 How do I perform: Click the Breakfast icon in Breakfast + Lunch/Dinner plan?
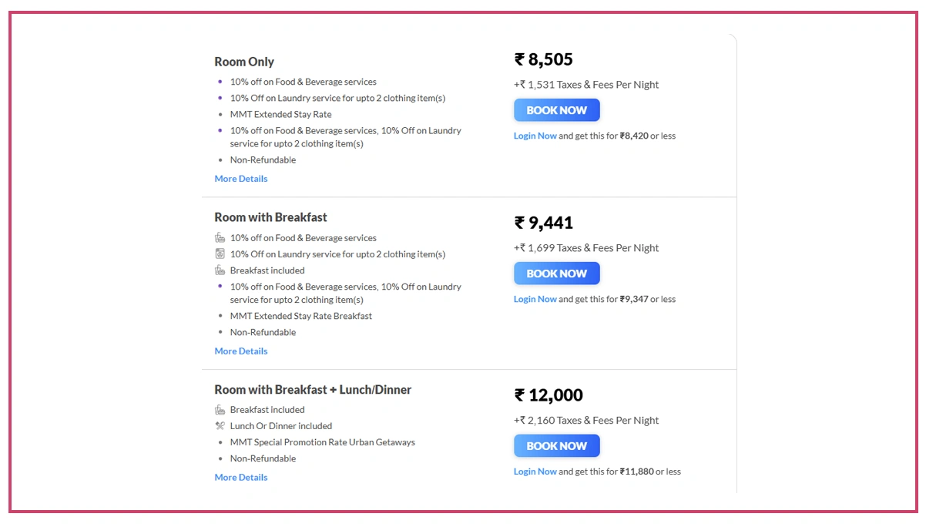pyautogui.click(x=220, y=409)
